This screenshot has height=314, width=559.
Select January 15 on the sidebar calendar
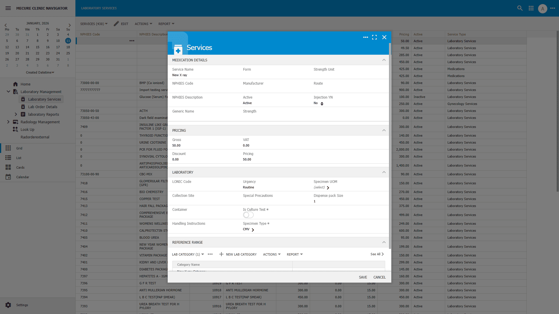coord(37,47)
